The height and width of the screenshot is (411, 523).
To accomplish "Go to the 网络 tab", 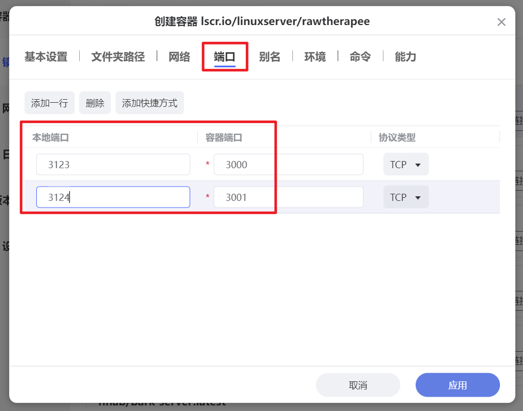I will [x=179, y=57].
